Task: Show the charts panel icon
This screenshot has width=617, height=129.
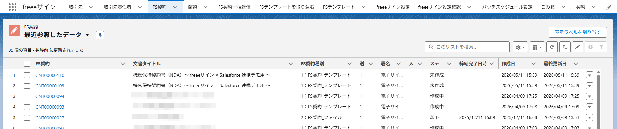Action: [590, 47]
